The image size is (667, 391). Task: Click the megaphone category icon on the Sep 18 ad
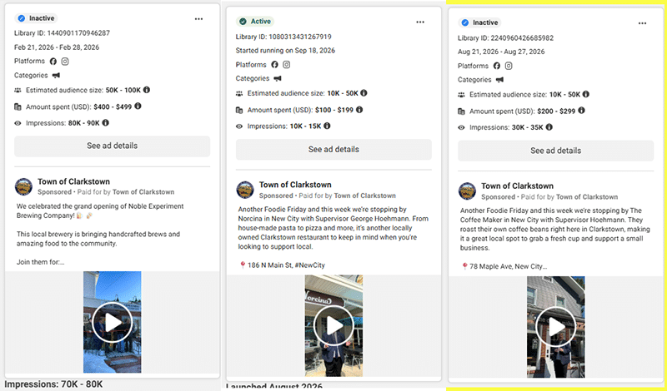278,78
